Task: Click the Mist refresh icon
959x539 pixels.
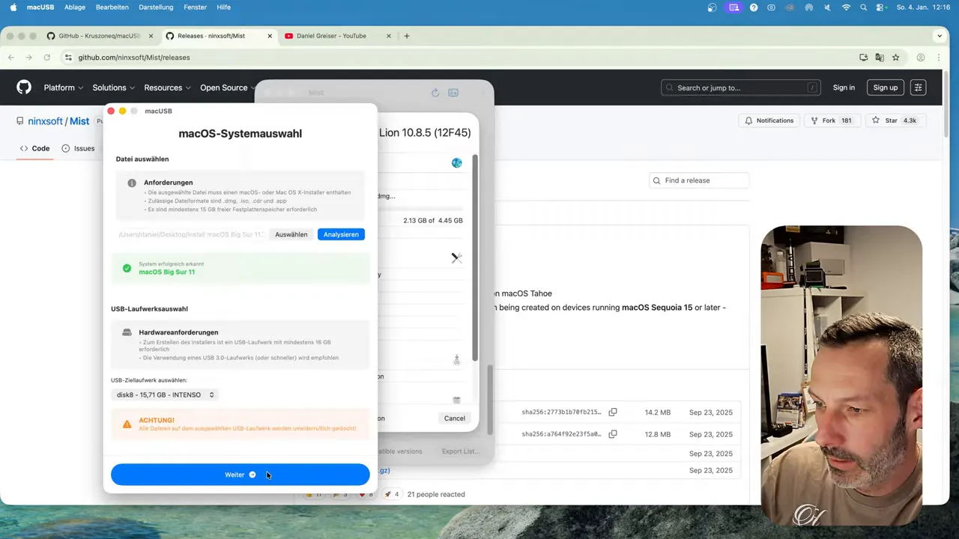Action: point(435,93)
